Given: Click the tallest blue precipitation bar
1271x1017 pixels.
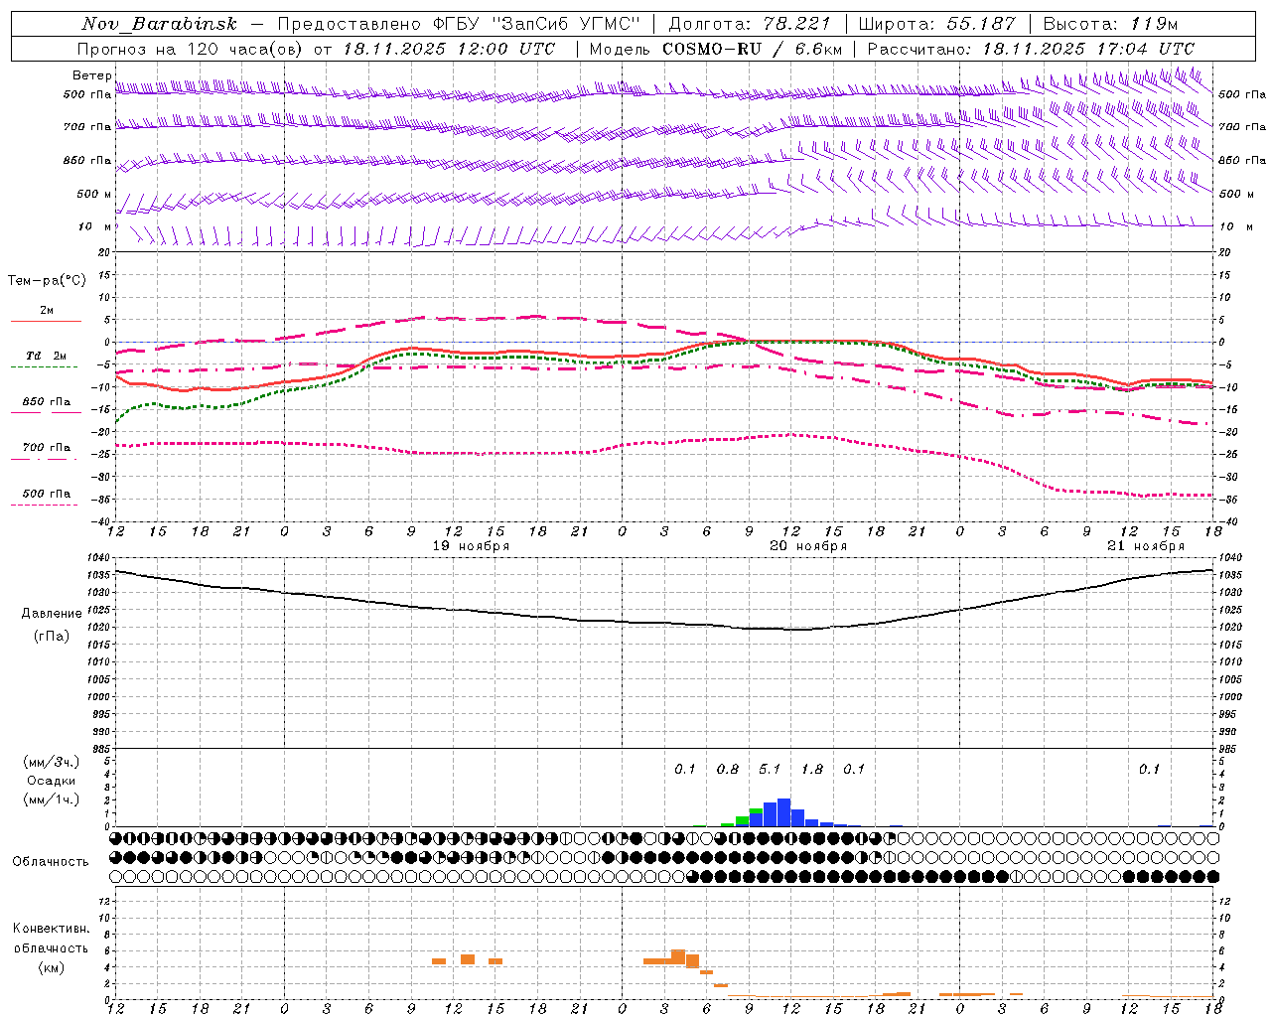Looking at the screenshot, I should point(783,812).
